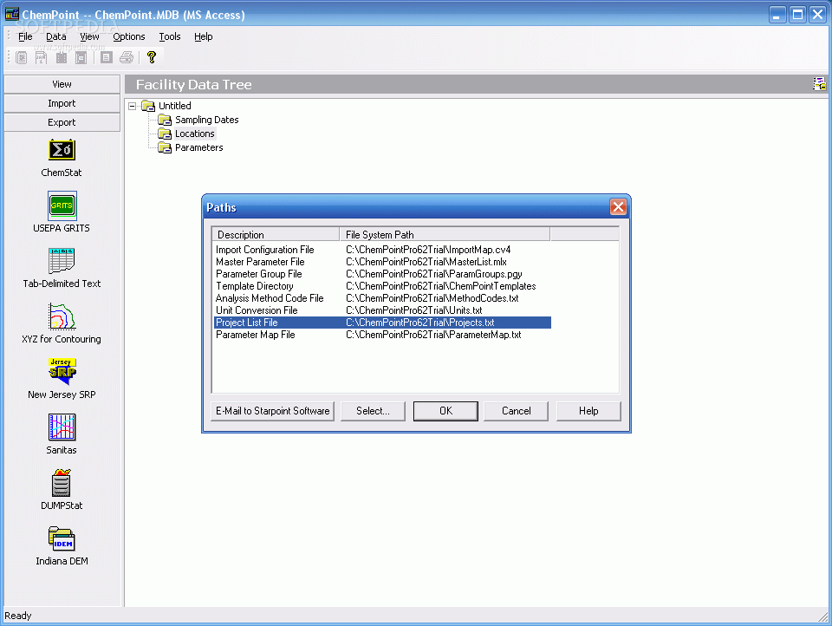This screenshot has height=626, width=832.
Task: Open the Help menu
Action: (x=203, y=36)
